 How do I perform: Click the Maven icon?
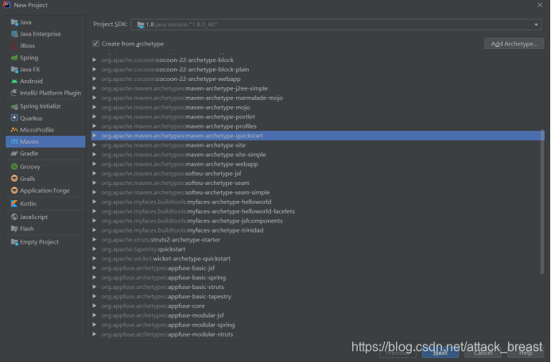pyautogui.click(x=14, y=142)
